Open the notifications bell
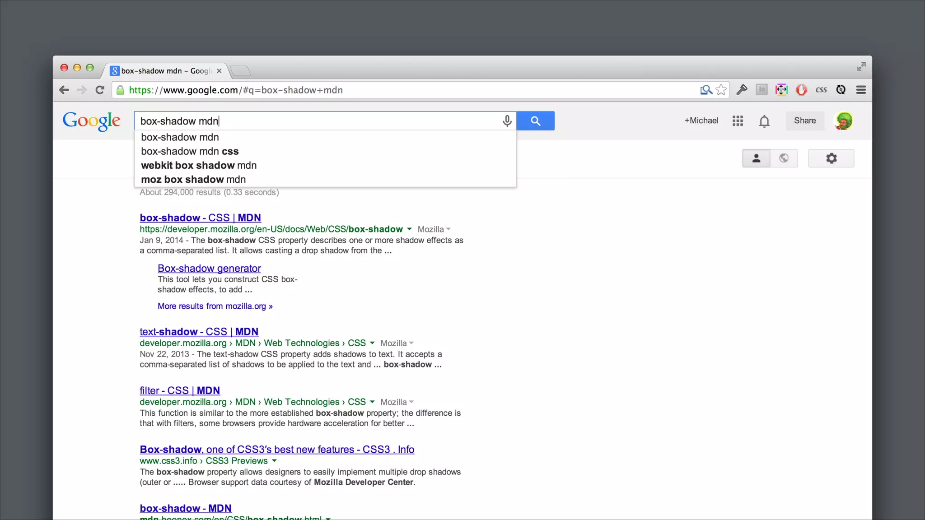Screen dimensions: 925x520 point(764,121)
